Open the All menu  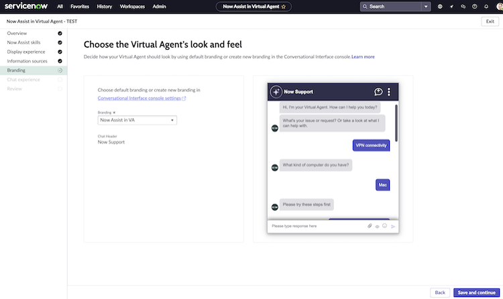tap(60, 7)
